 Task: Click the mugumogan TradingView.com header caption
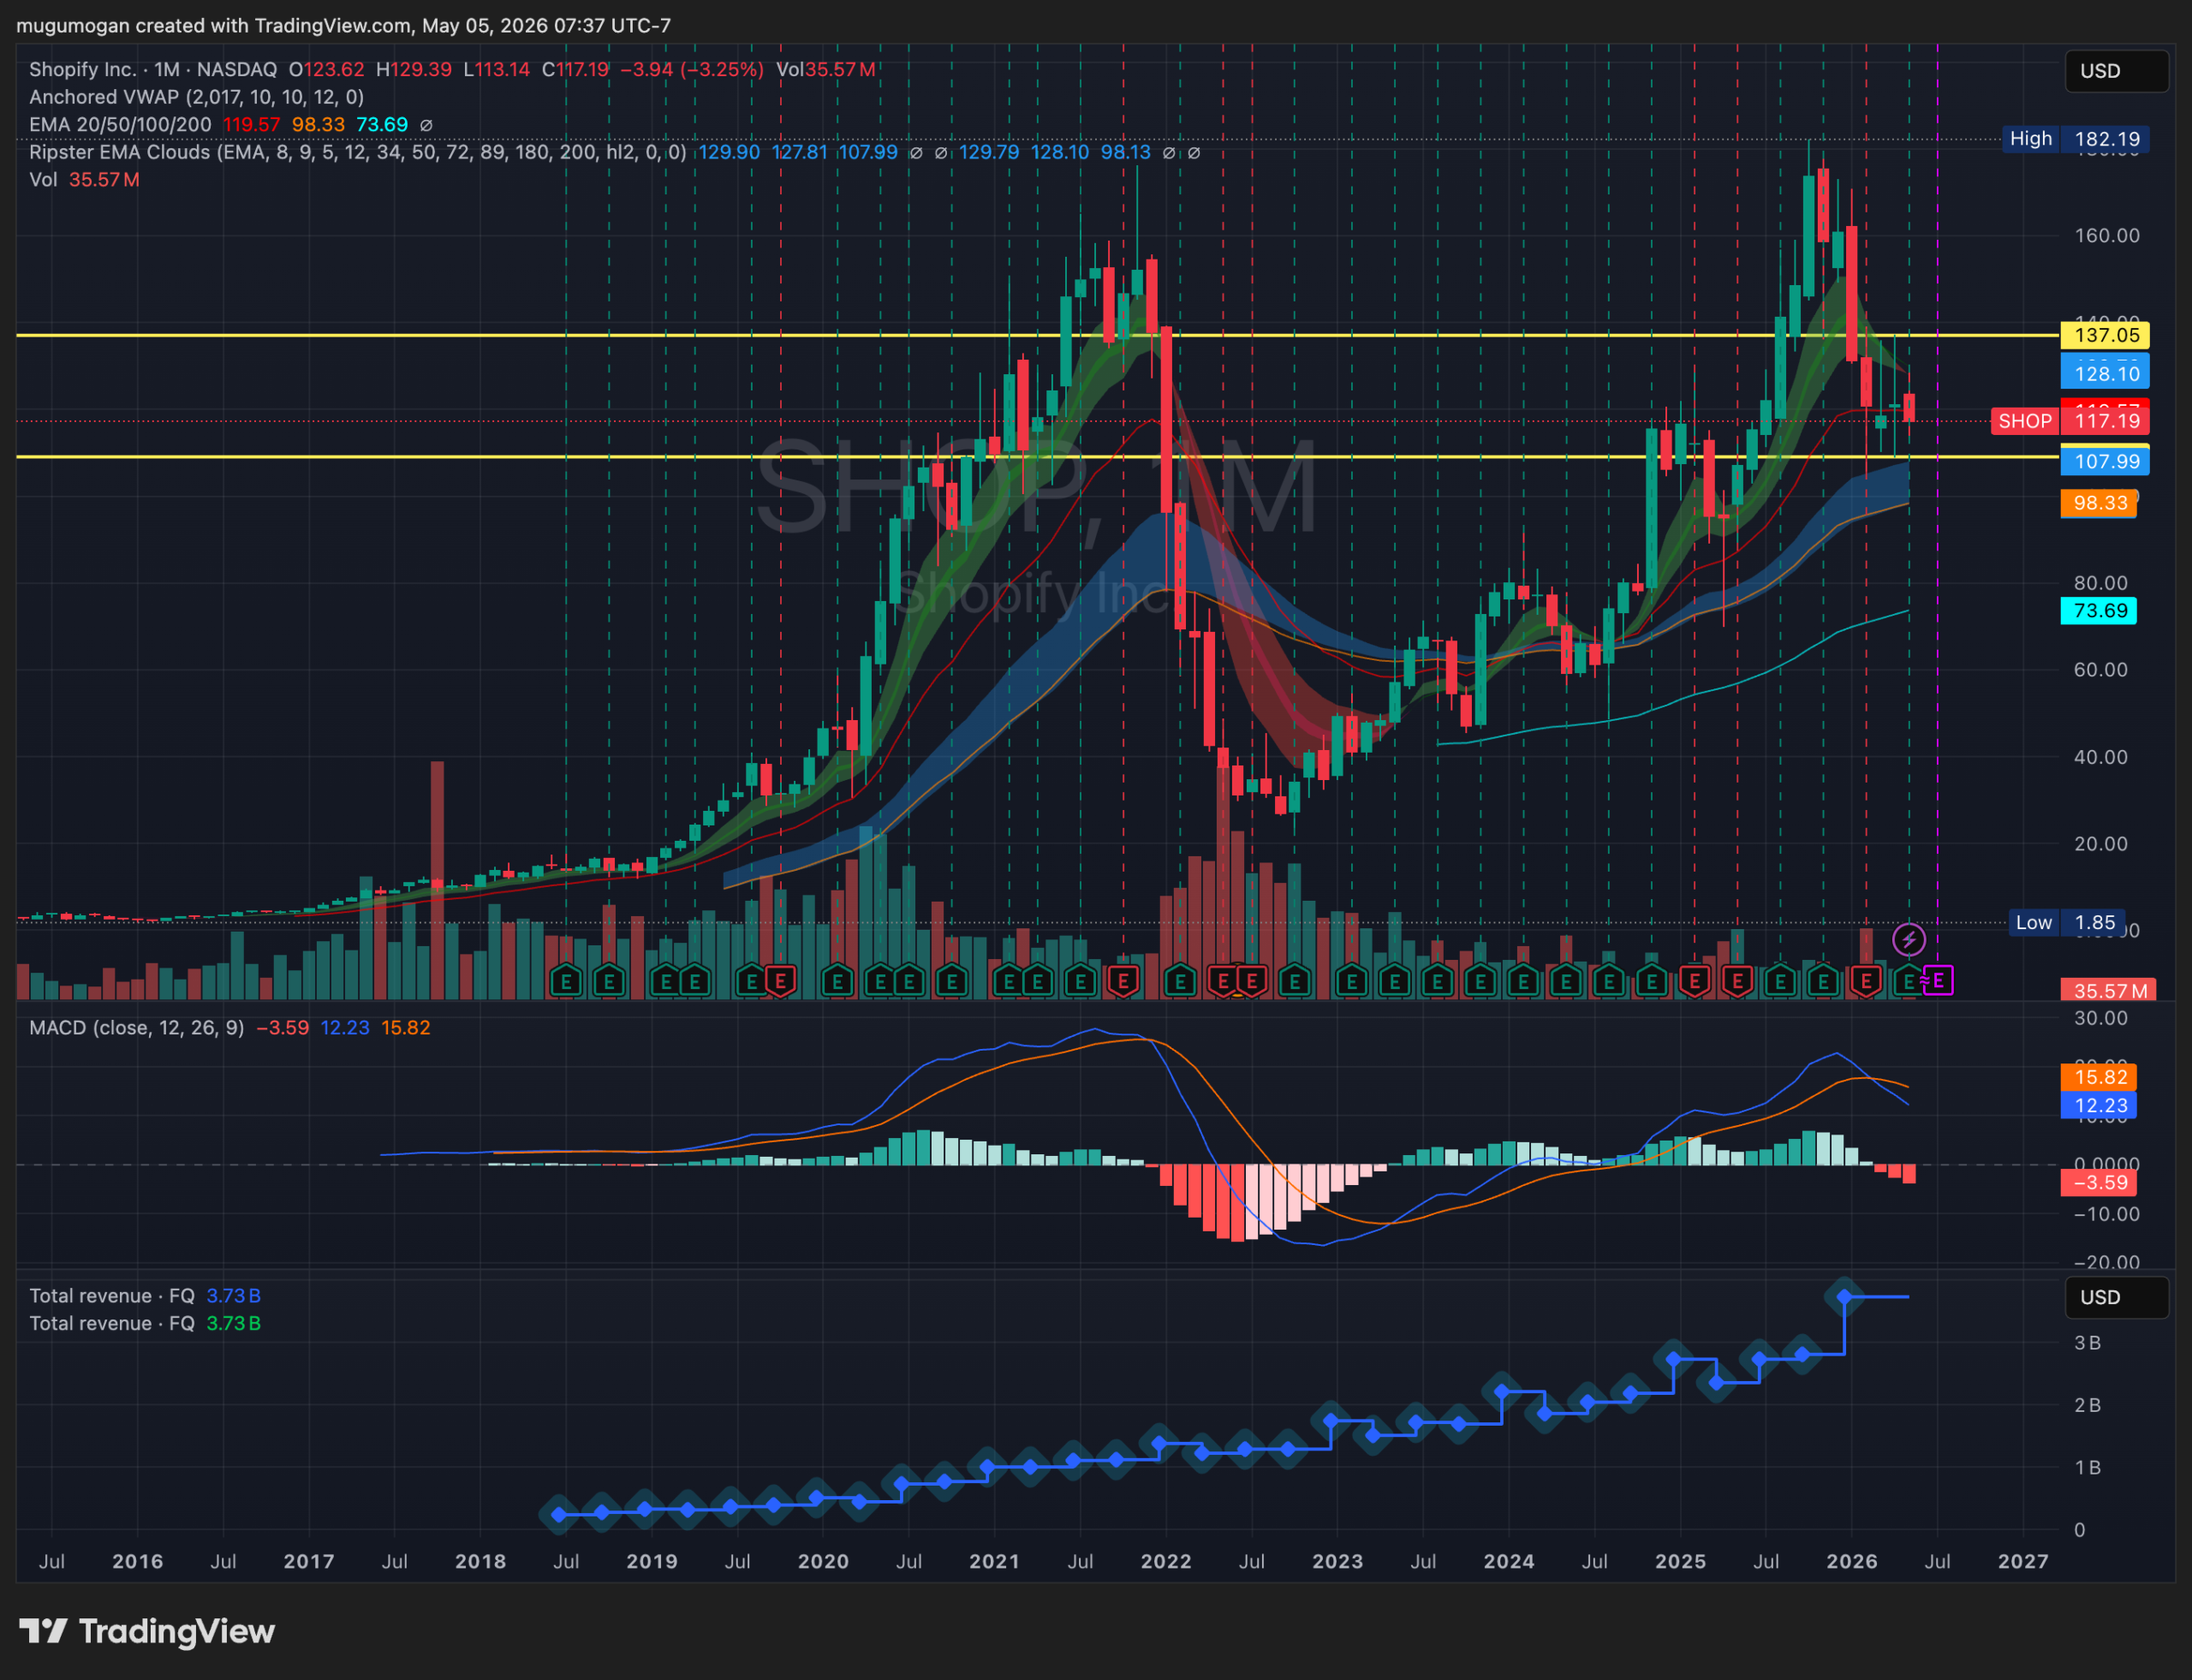[343, 25]
